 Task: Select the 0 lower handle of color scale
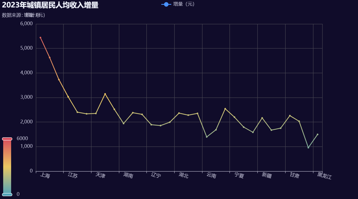tap(7, 194)
